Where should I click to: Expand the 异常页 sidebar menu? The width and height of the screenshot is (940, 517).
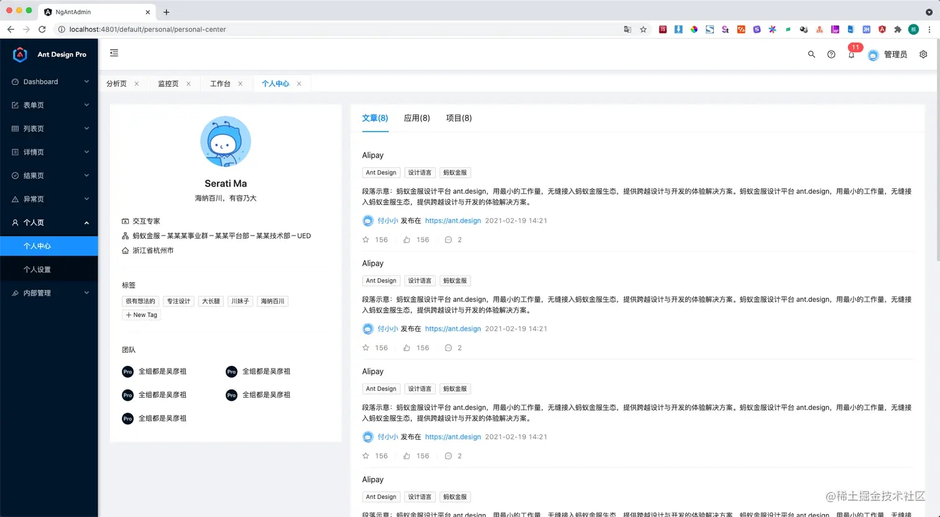[49, 199]
